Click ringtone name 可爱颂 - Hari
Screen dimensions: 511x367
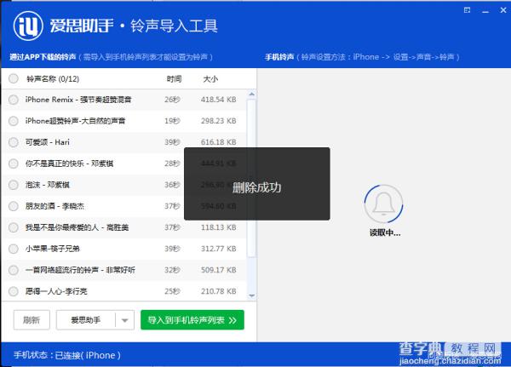pyautogui.click(x=47, y=142)
